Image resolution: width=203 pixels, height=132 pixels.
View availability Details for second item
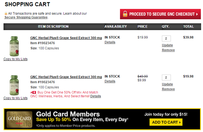pos(110,81)
